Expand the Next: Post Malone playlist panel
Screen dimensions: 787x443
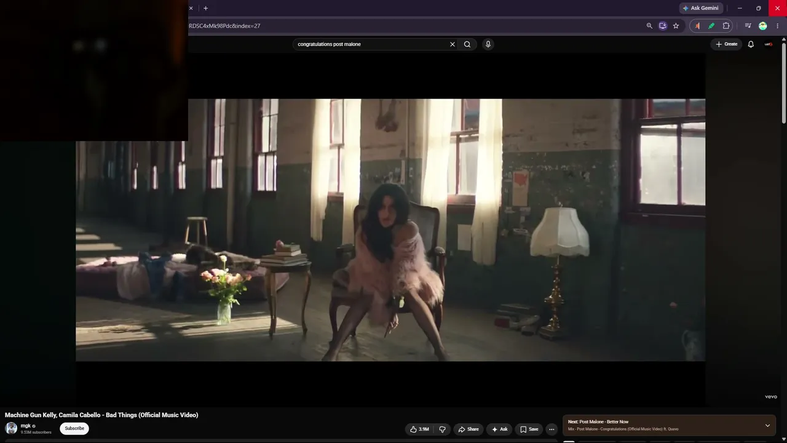point(767,425)
